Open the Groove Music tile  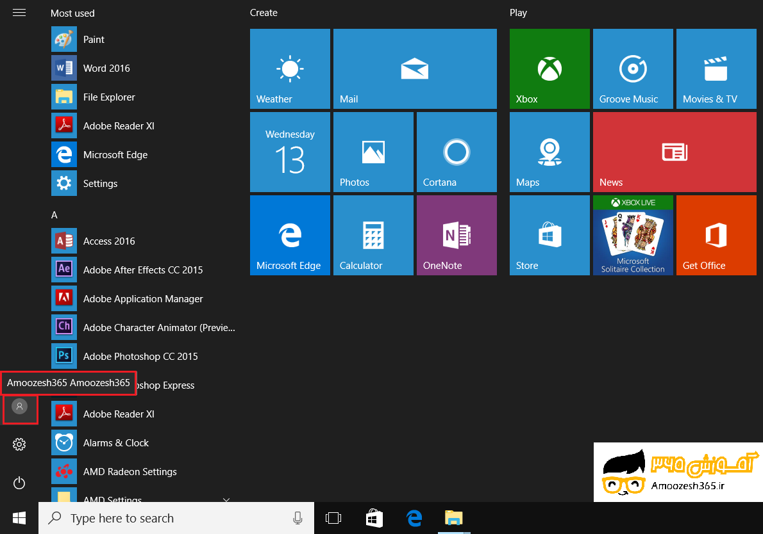[x=633, y=69]
